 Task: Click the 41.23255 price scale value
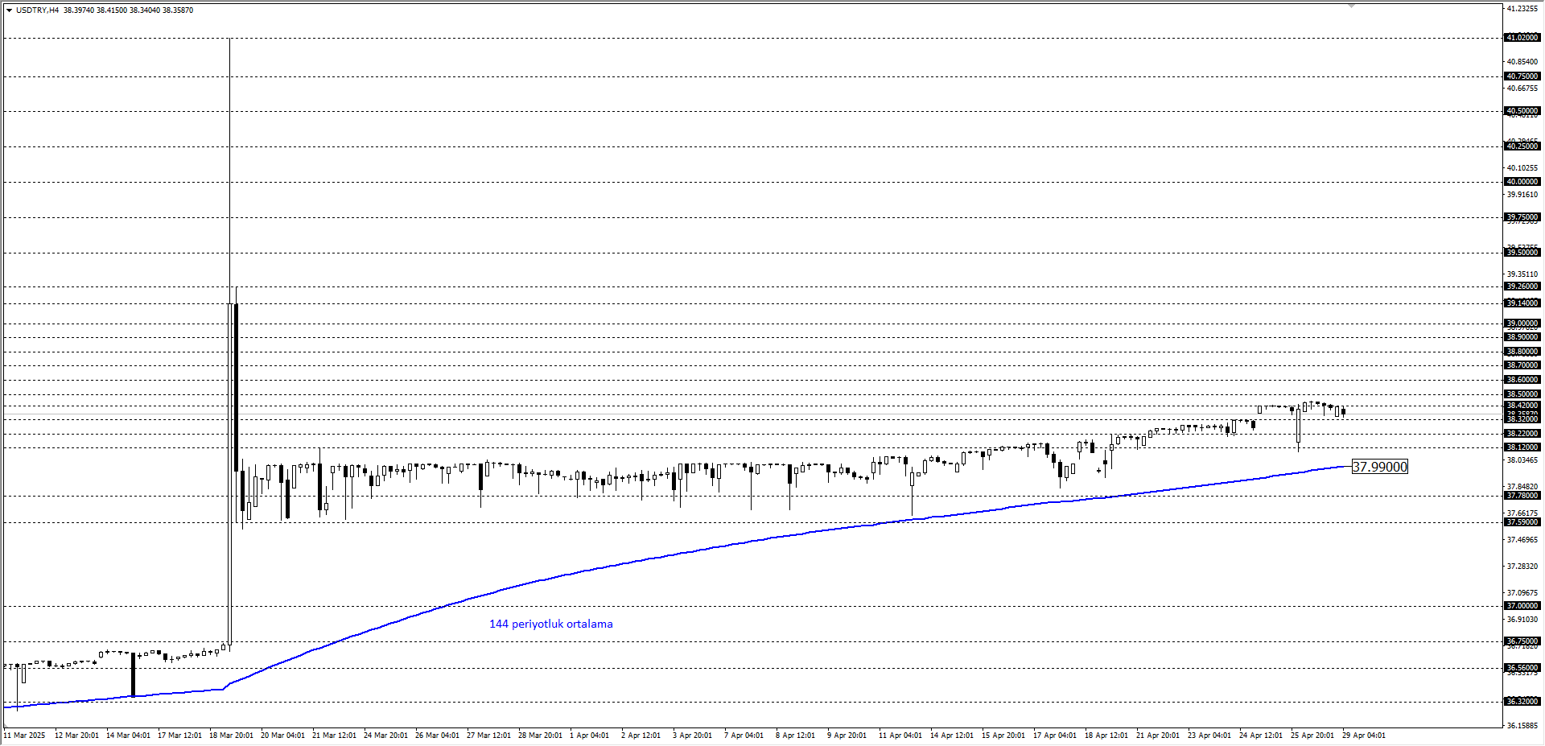pyautogui.click(x=1522, y=9)
